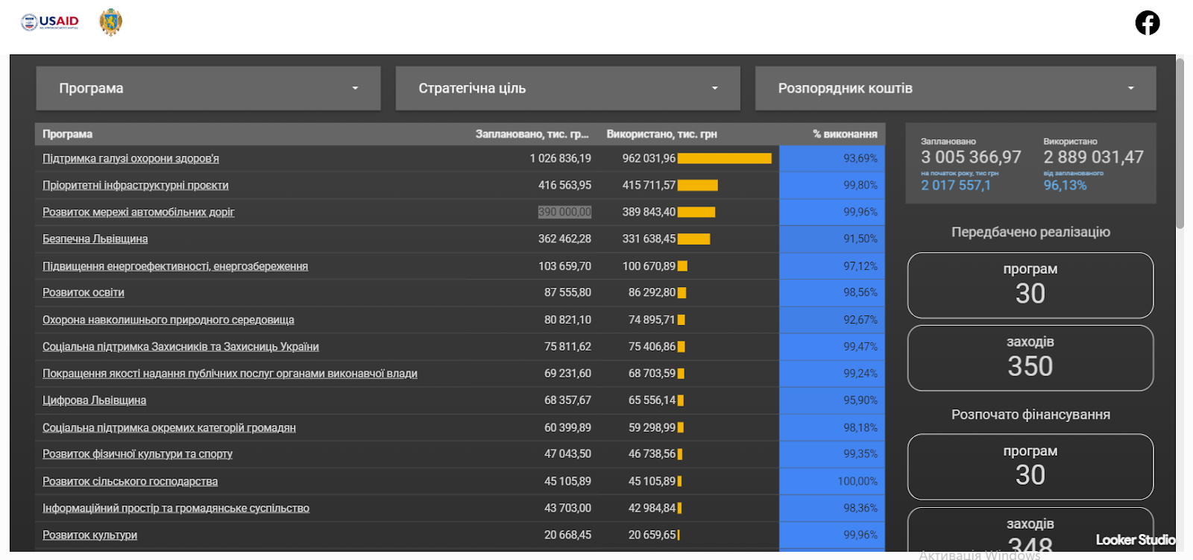Click the USAID logo
Viewport: 1193px width, 560px height.
[49, 22]
